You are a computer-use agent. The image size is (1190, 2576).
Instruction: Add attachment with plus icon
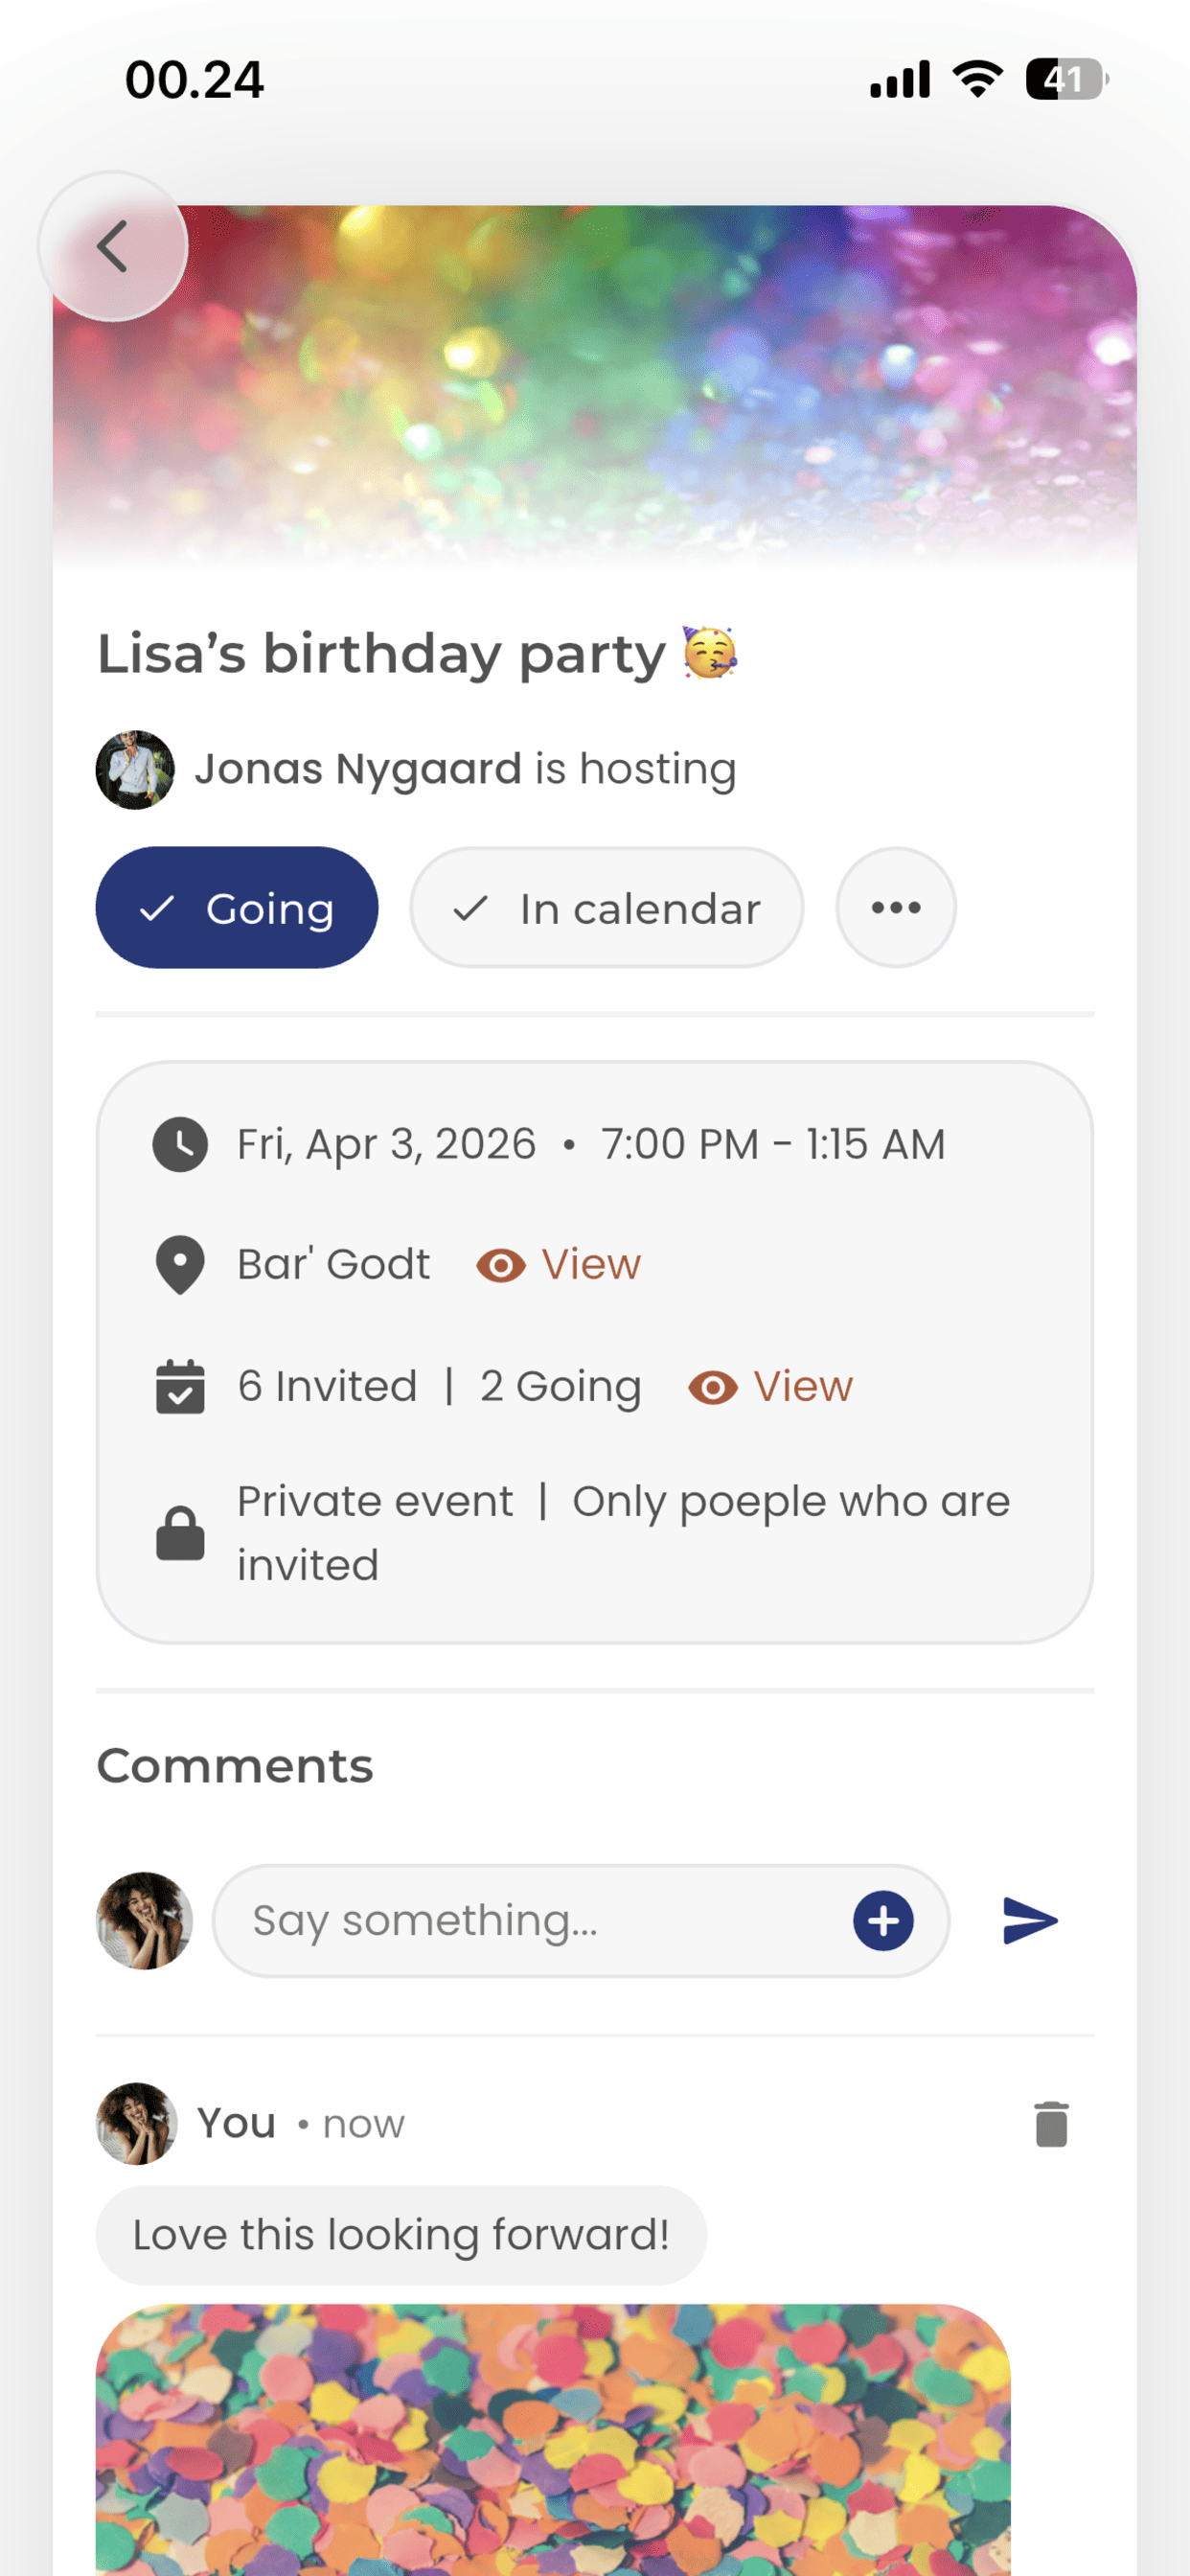click(x=883, y=1921)
